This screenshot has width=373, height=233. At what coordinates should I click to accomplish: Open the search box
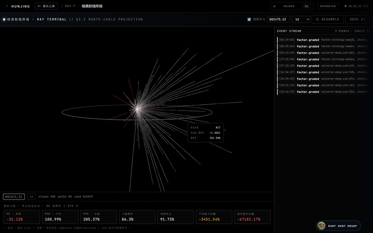click(x=292, y=6)
